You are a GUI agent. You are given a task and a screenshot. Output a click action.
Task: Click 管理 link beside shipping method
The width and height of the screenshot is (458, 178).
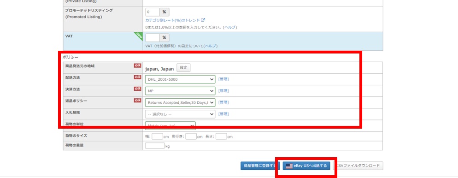tap(223, 79)
